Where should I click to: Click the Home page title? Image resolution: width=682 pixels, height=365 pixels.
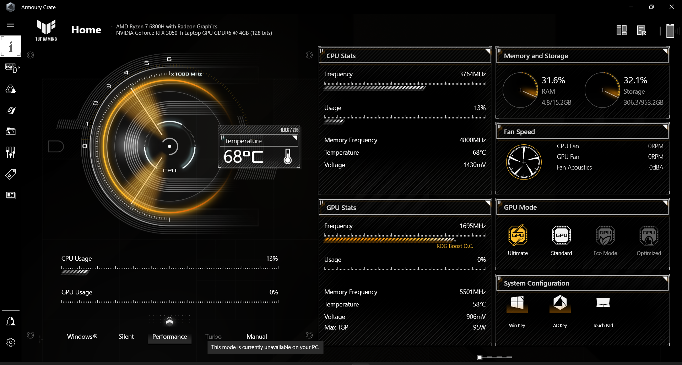coord(86,30)
